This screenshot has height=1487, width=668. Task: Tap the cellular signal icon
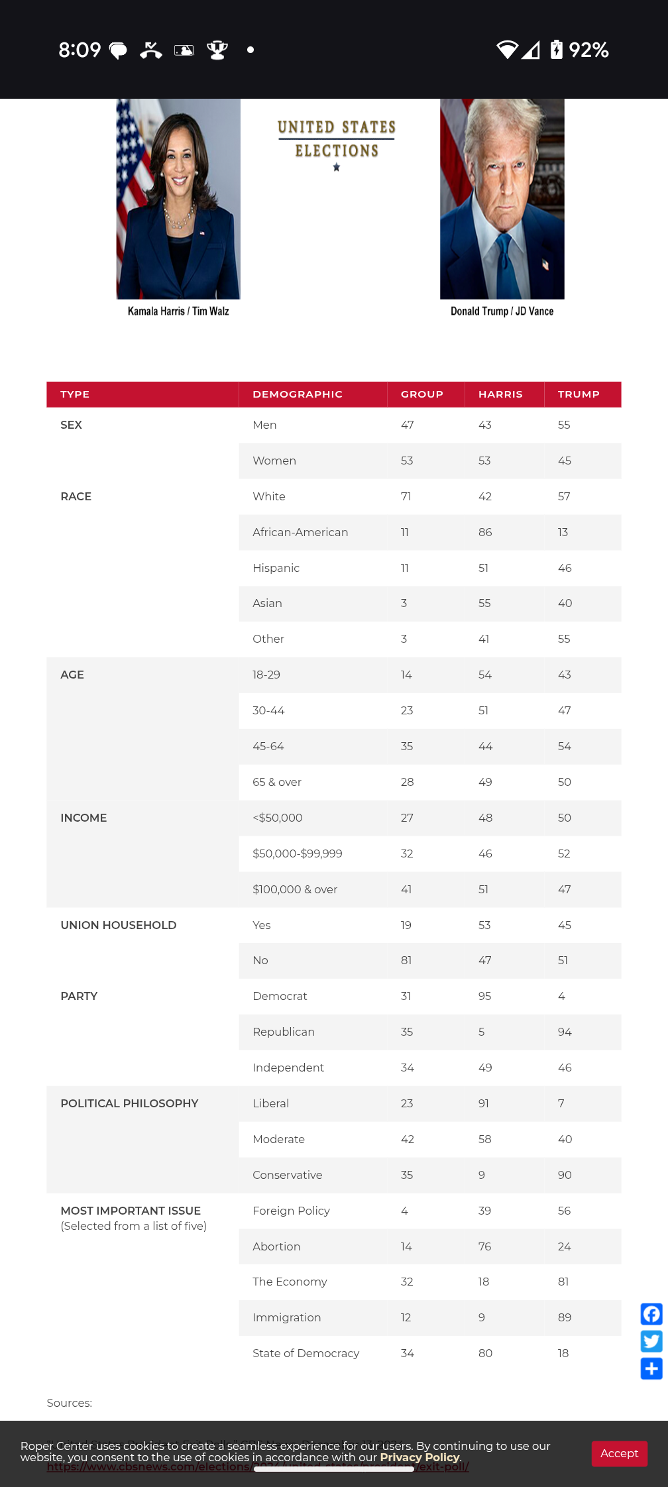tap(531, 50)
